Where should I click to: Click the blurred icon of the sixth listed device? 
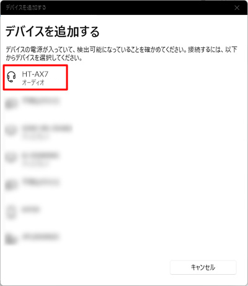tap(11, 211)
